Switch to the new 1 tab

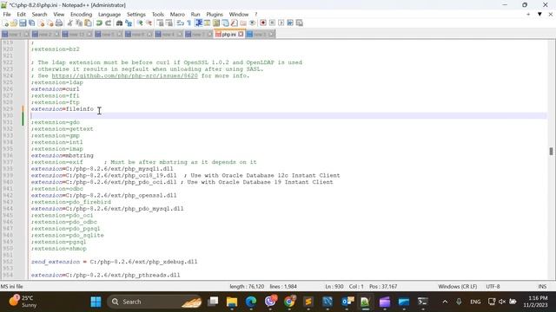(15, 35)
